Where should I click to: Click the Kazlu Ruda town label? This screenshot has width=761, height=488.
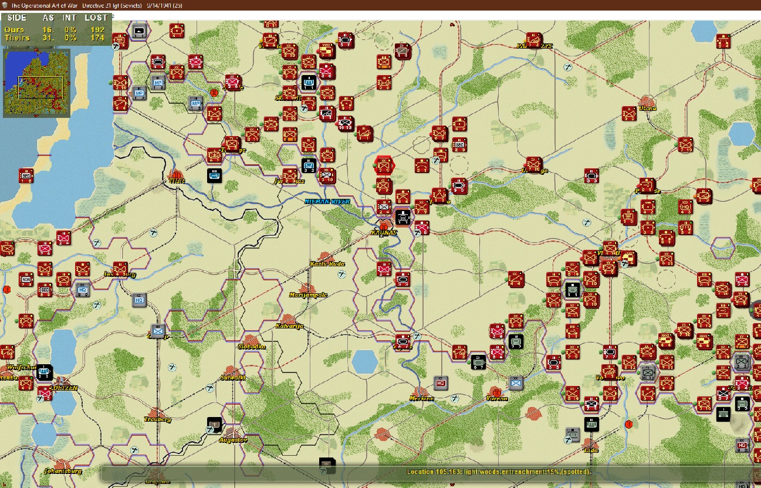click(x=327, y=264)
